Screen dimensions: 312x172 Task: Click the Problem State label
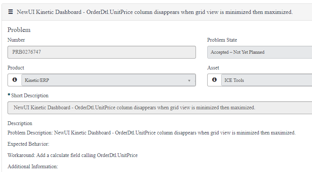[222, 40]
